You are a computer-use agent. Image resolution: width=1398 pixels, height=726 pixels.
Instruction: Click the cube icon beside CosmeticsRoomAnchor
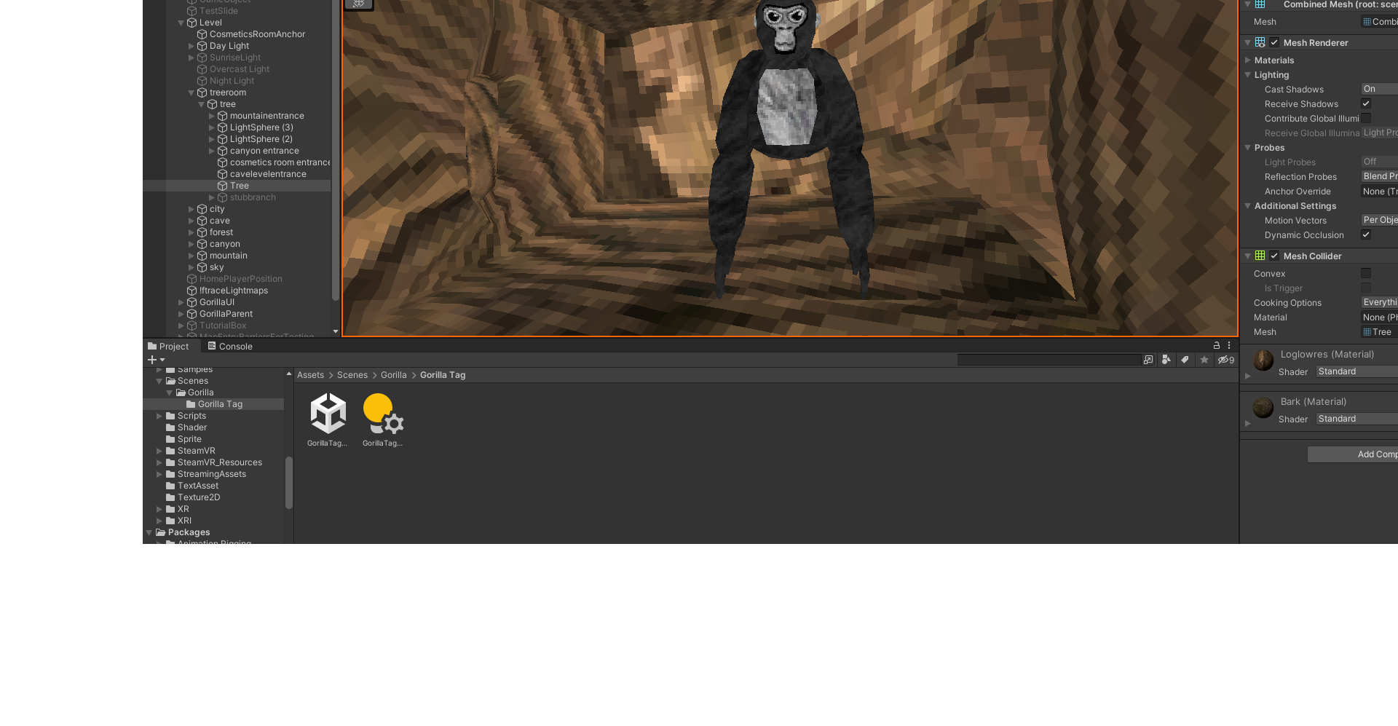[202, 34]
